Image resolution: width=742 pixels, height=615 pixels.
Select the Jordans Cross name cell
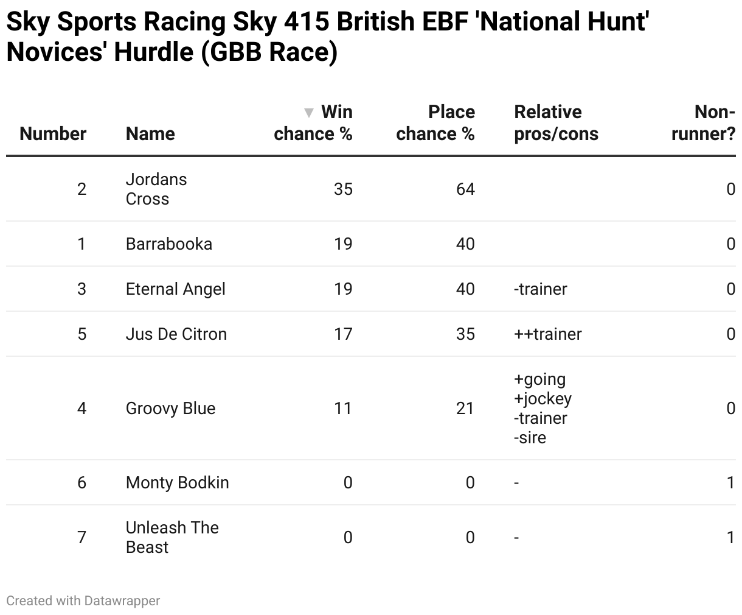(x=156, y=189)
